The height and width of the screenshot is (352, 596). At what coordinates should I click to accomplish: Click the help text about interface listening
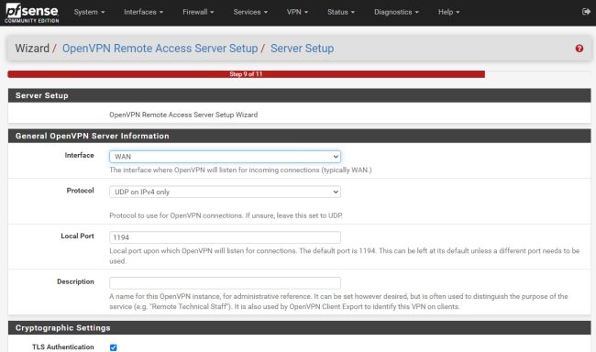point(240,170)
